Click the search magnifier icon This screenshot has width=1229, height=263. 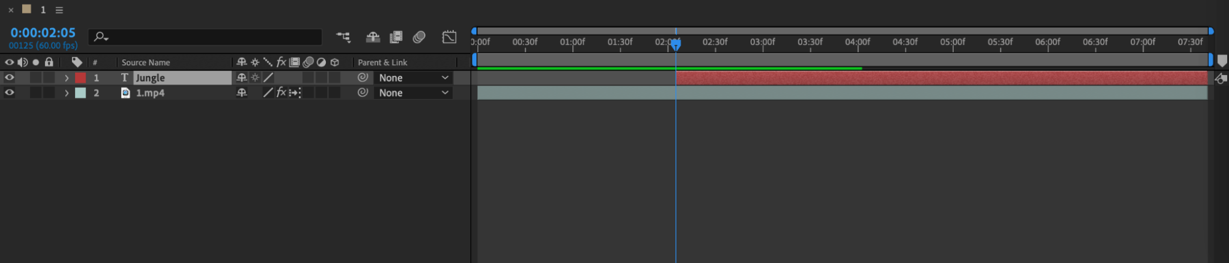(100, 37)
